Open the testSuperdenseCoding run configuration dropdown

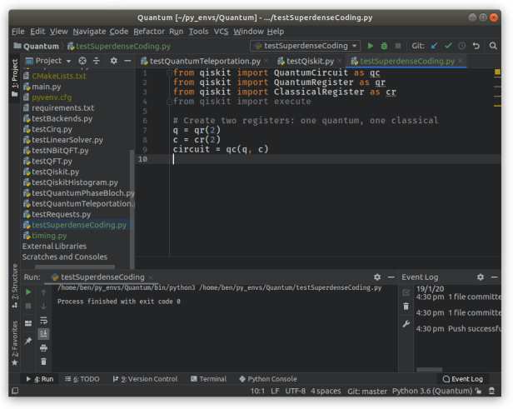(x=305, y=46)
